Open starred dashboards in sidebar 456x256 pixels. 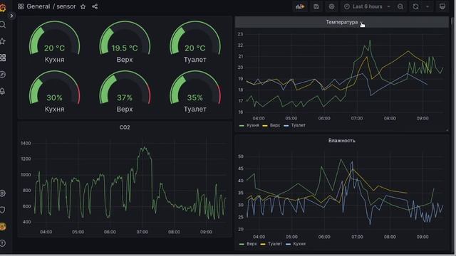pos(3,41)
